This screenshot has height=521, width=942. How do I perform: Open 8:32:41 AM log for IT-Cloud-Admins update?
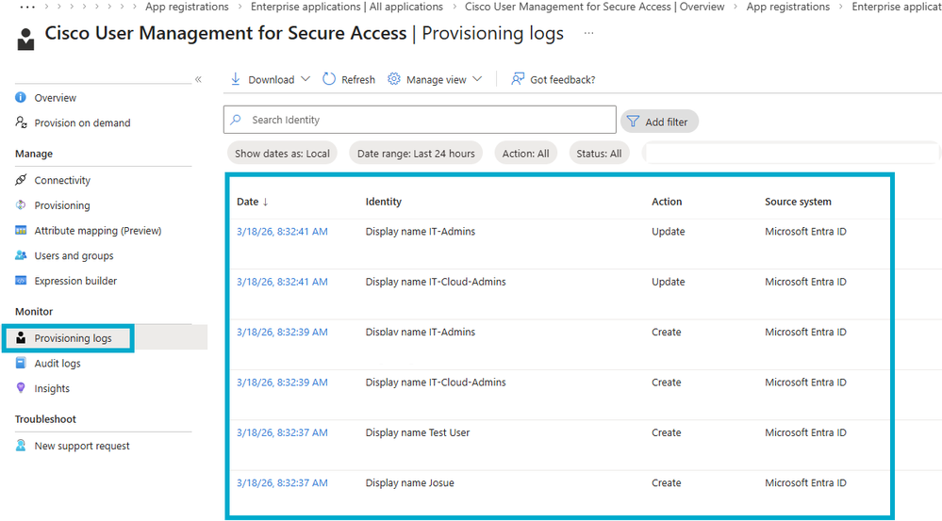pyautogui.click(x=282, y=282)
